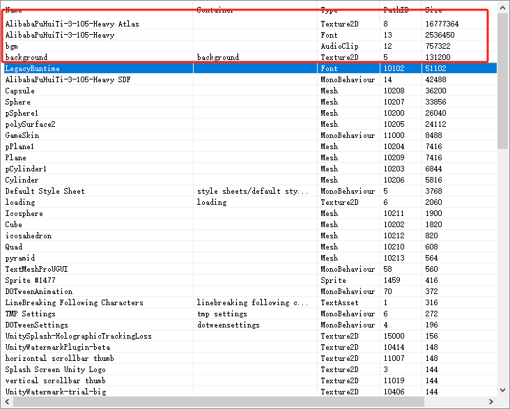Image resolution: width=510 pixels, height=409 pixels.
Task: Select the 'pSphere1' mesh row
Action: point(249,113)
